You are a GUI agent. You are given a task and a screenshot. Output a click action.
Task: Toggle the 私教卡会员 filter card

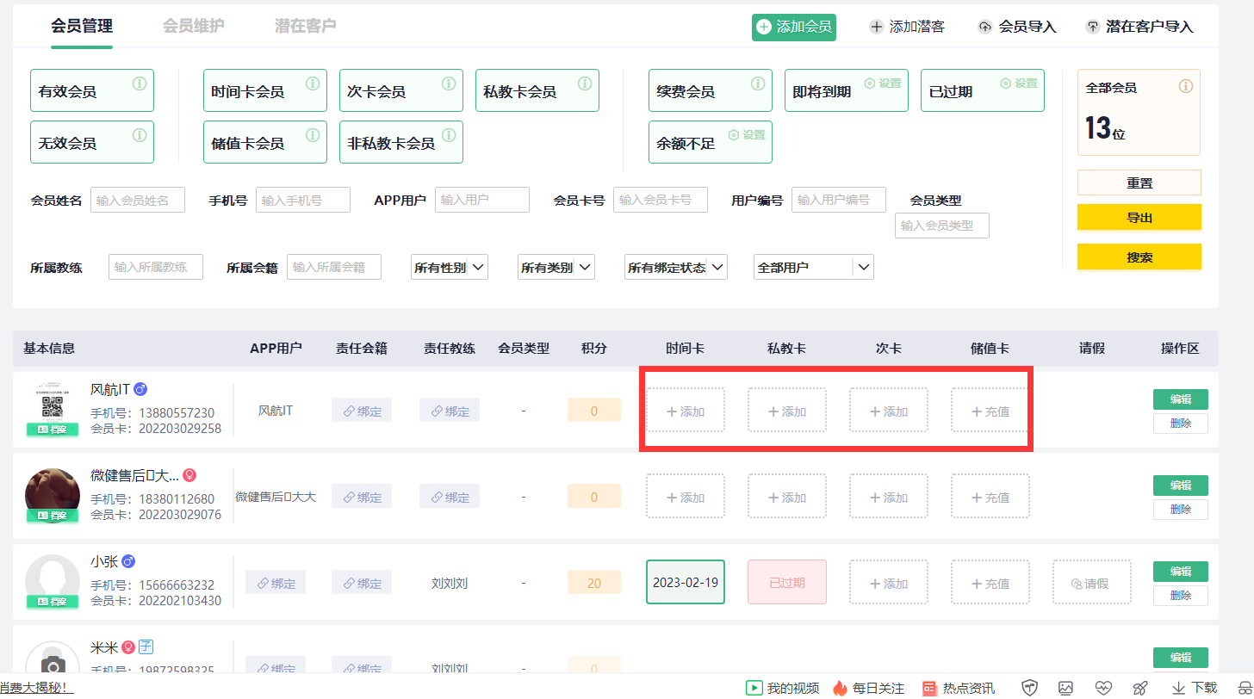(x=537, y=91)
